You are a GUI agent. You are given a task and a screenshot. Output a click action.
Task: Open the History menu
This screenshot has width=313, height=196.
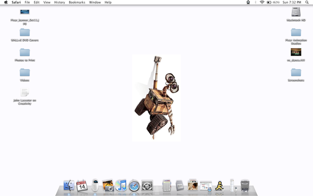tap(60, 2)
